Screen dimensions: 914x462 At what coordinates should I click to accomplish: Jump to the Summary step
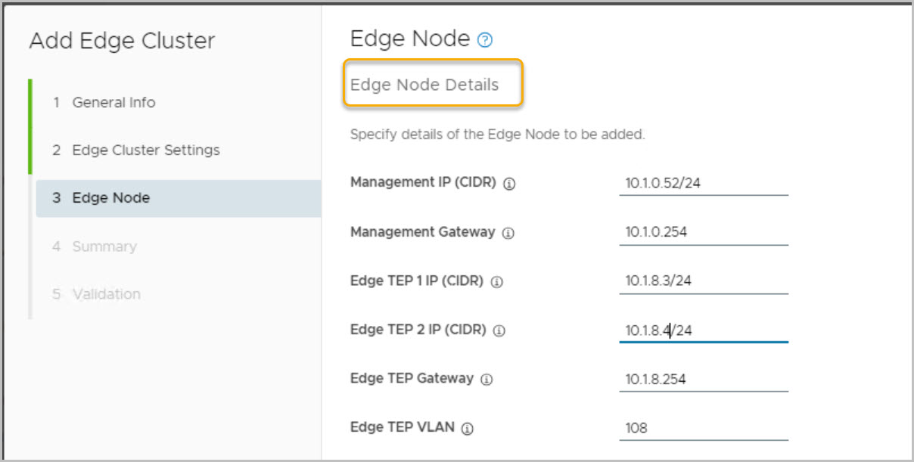[x=104, y=247]
